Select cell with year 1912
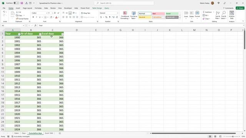The image size is (246, 138). 13,84
